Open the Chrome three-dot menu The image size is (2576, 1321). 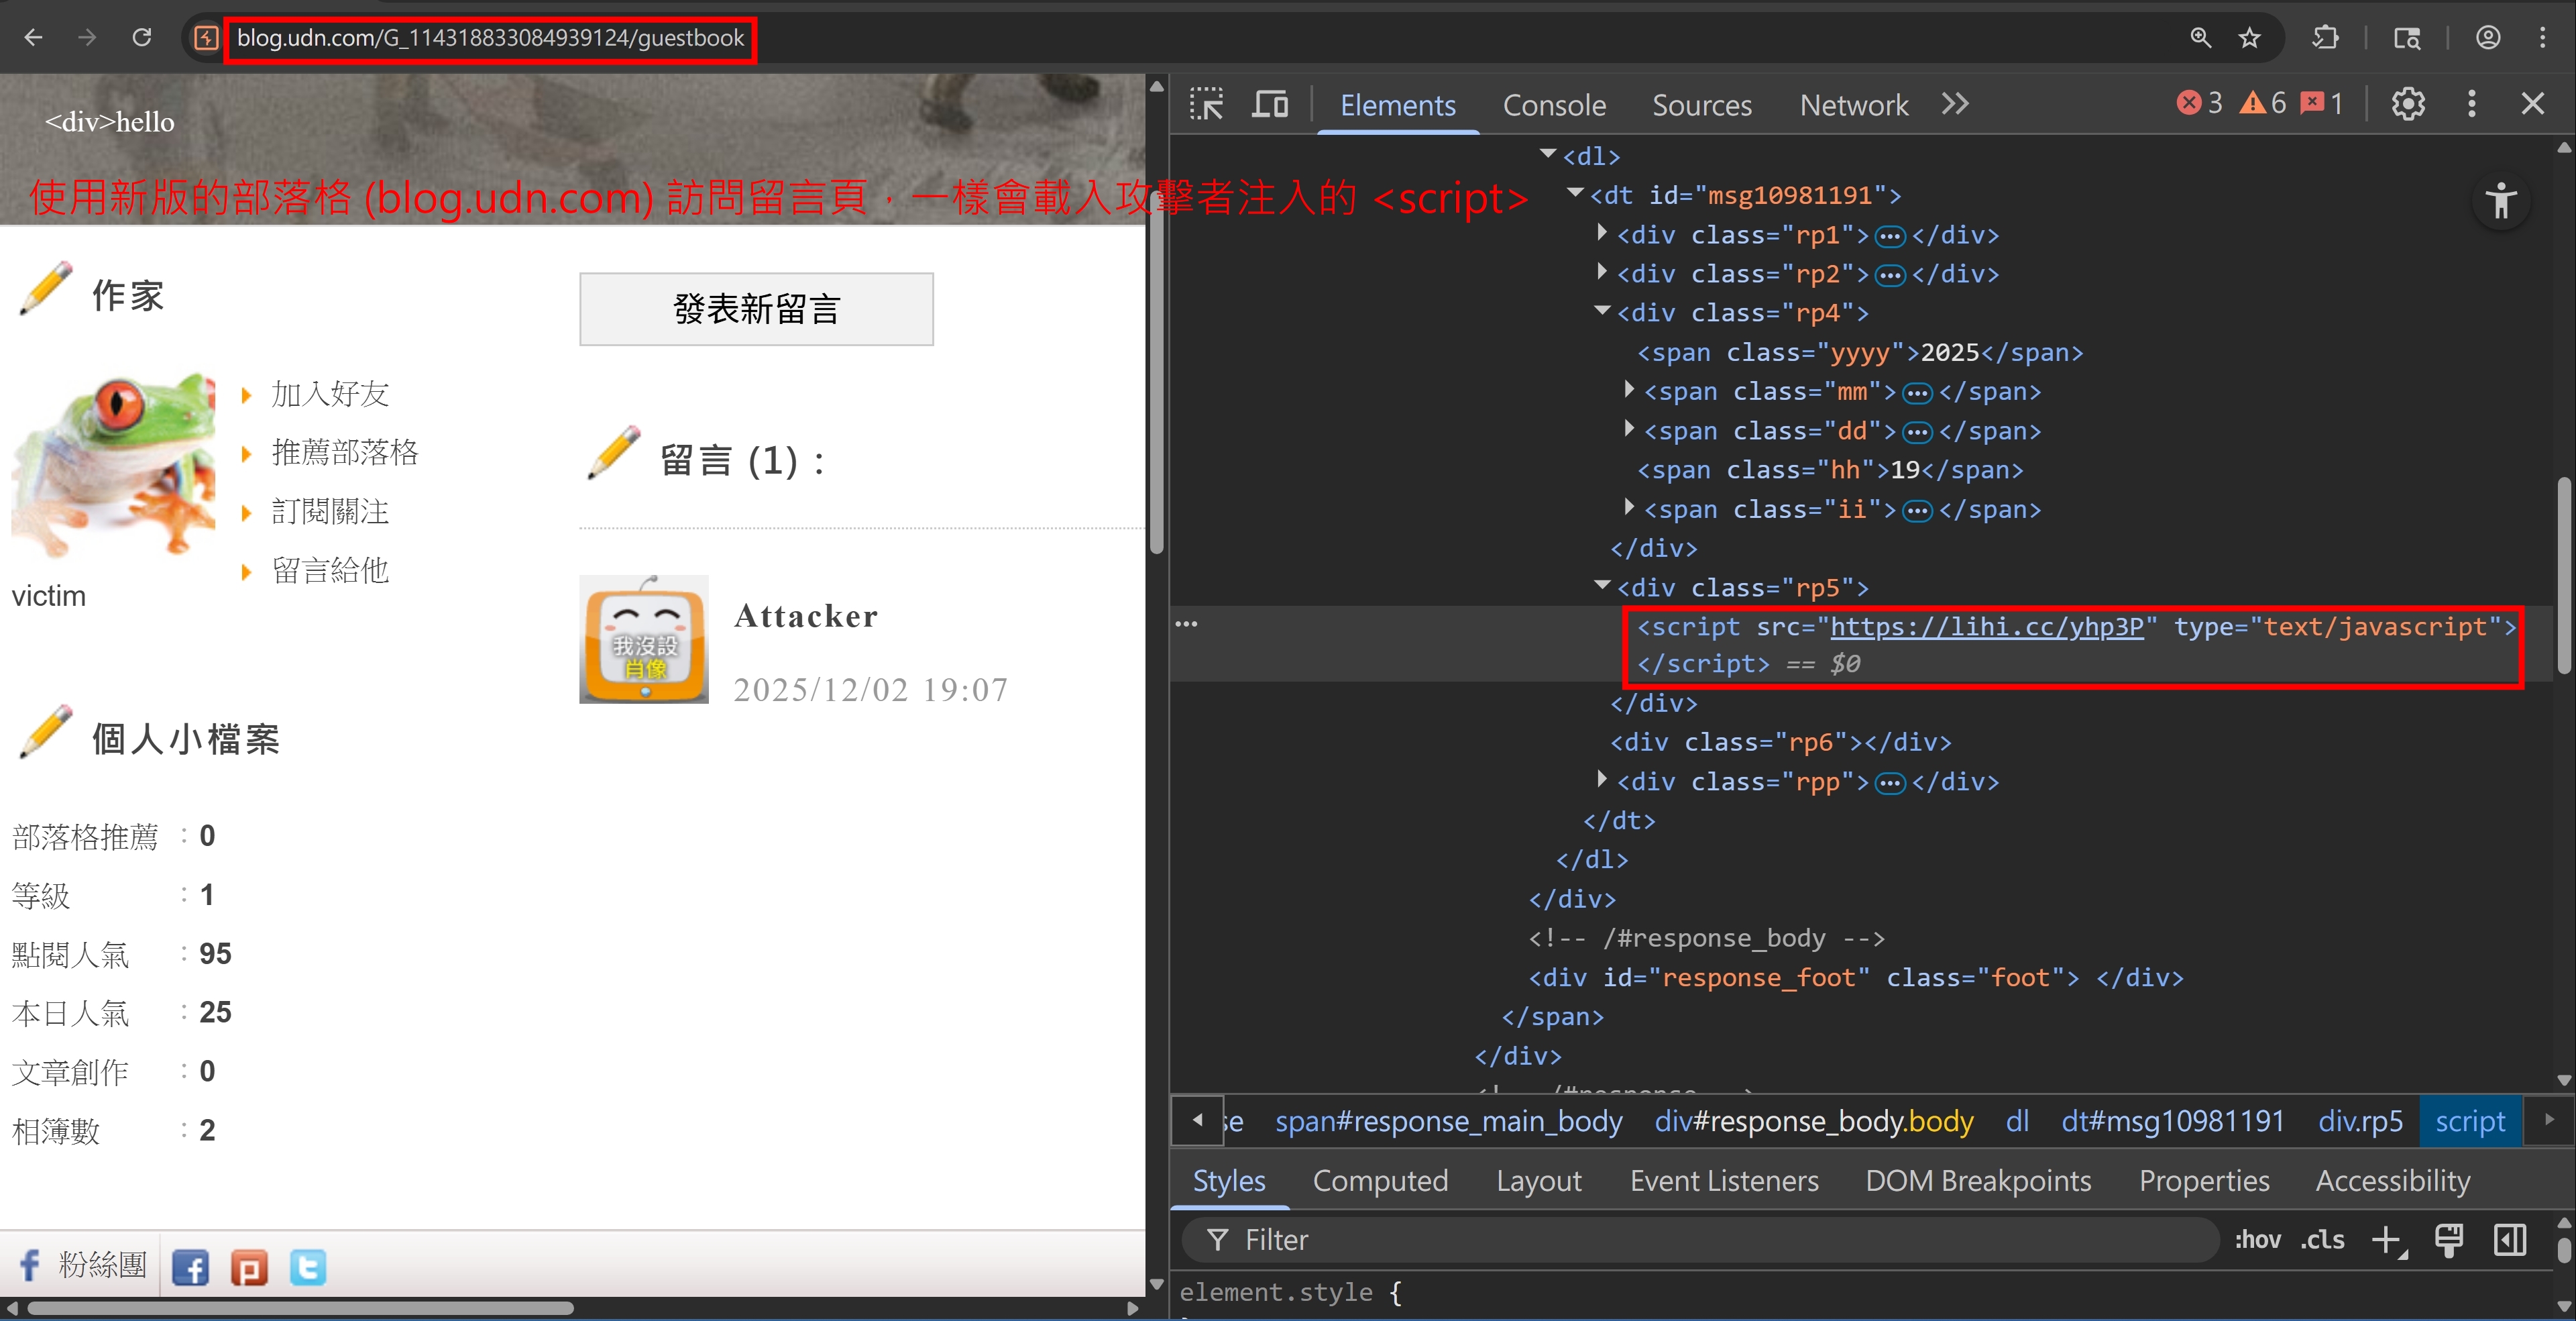pyautogui.click(x=2543, y=38)
